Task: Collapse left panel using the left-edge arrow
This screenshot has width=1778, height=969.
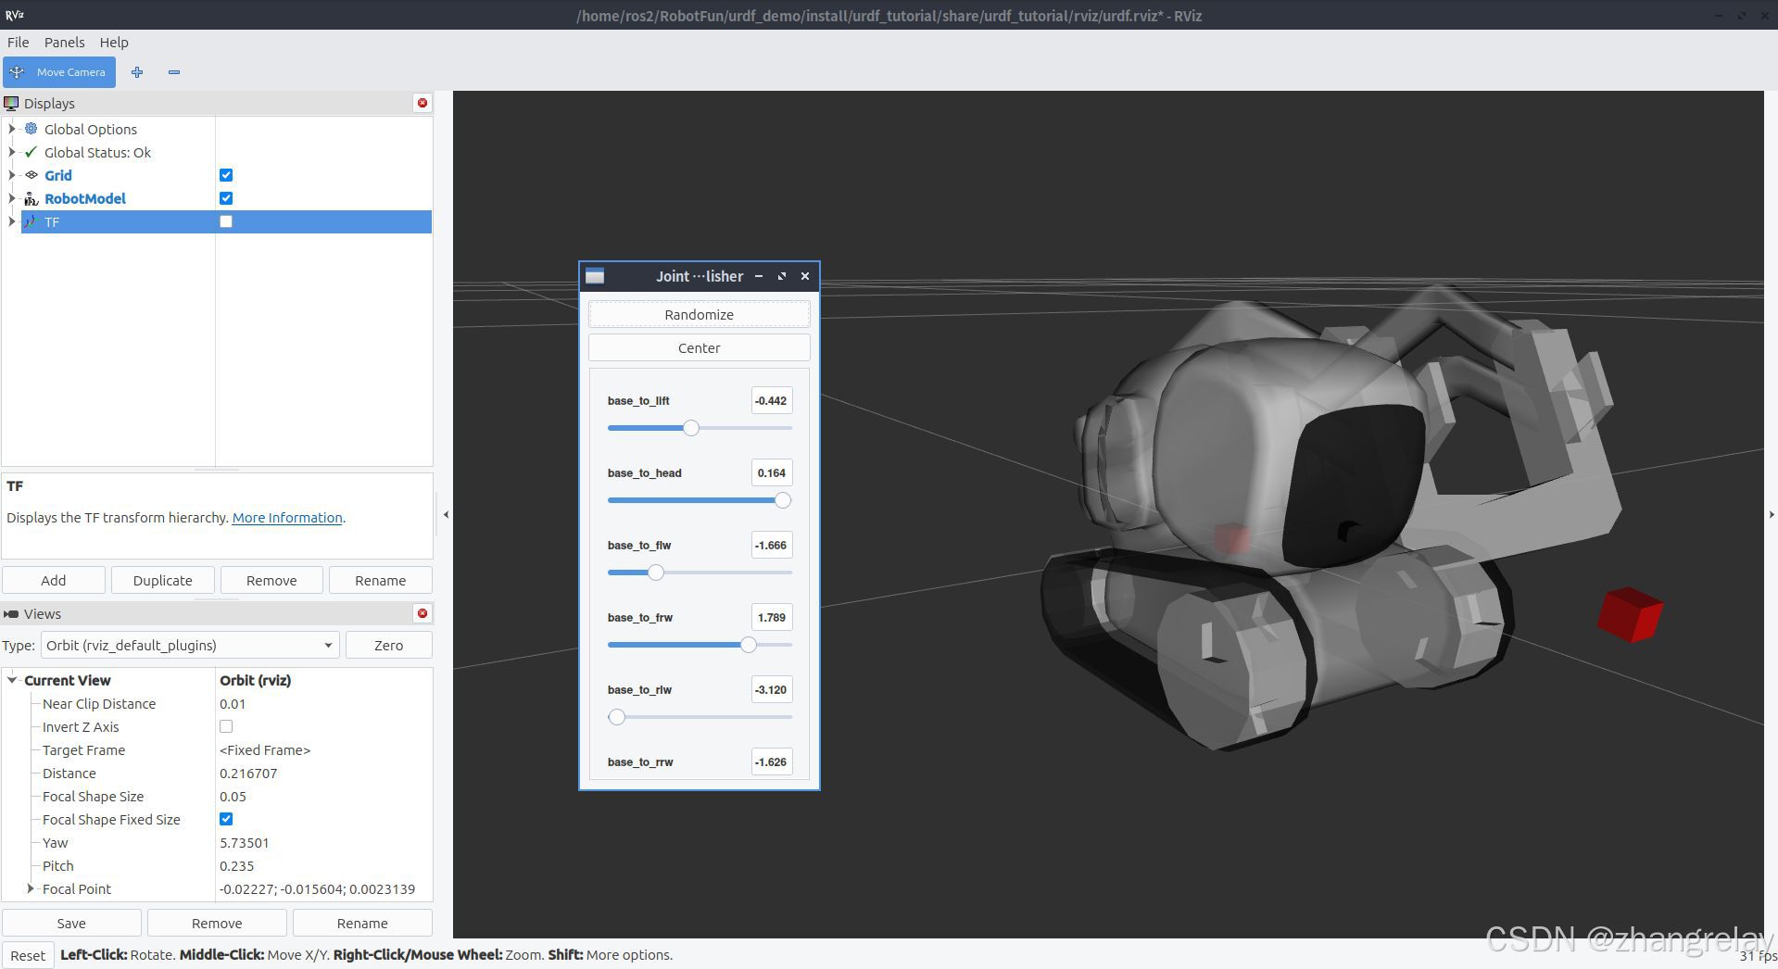Action: (x=446, y=514)
